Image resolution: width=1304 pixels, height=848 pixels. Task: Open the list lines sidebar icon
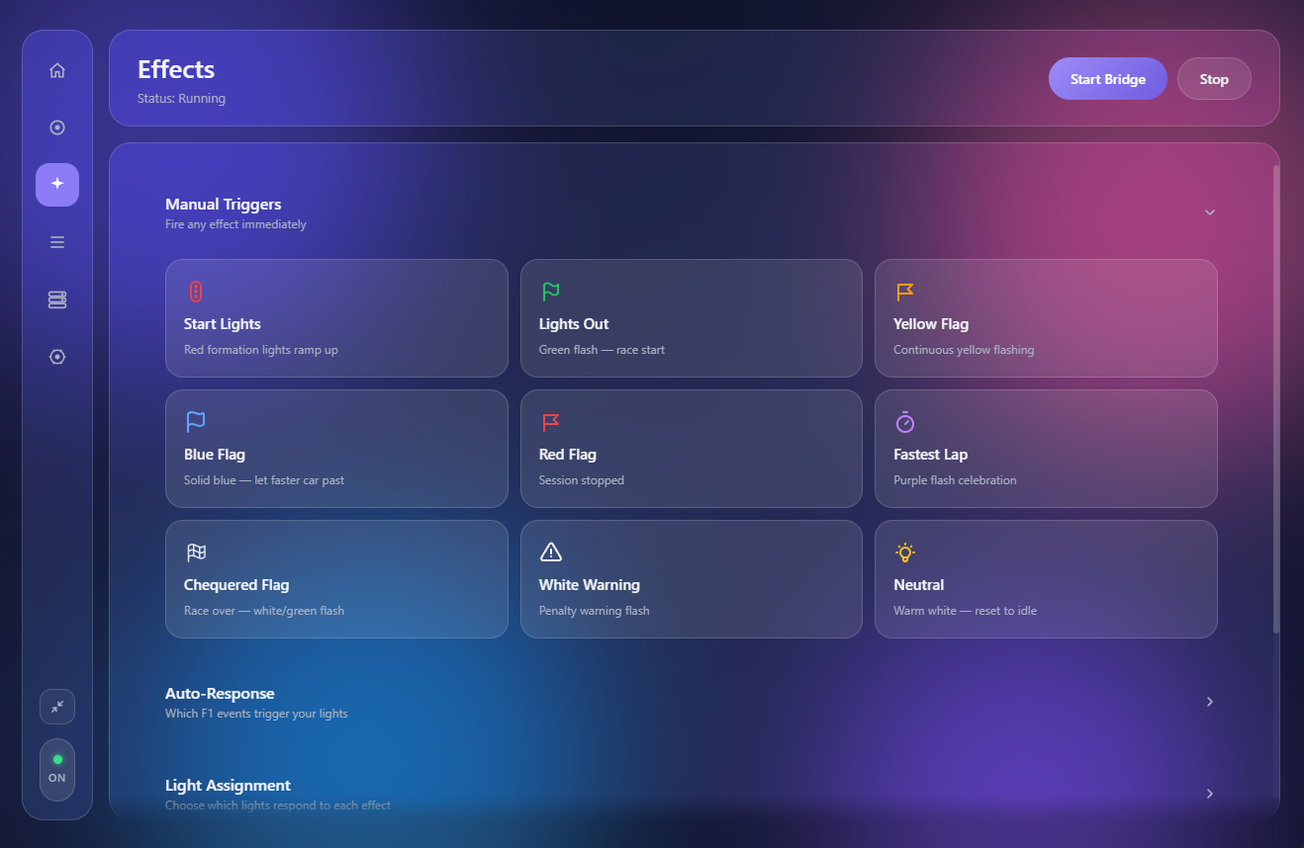57,242
